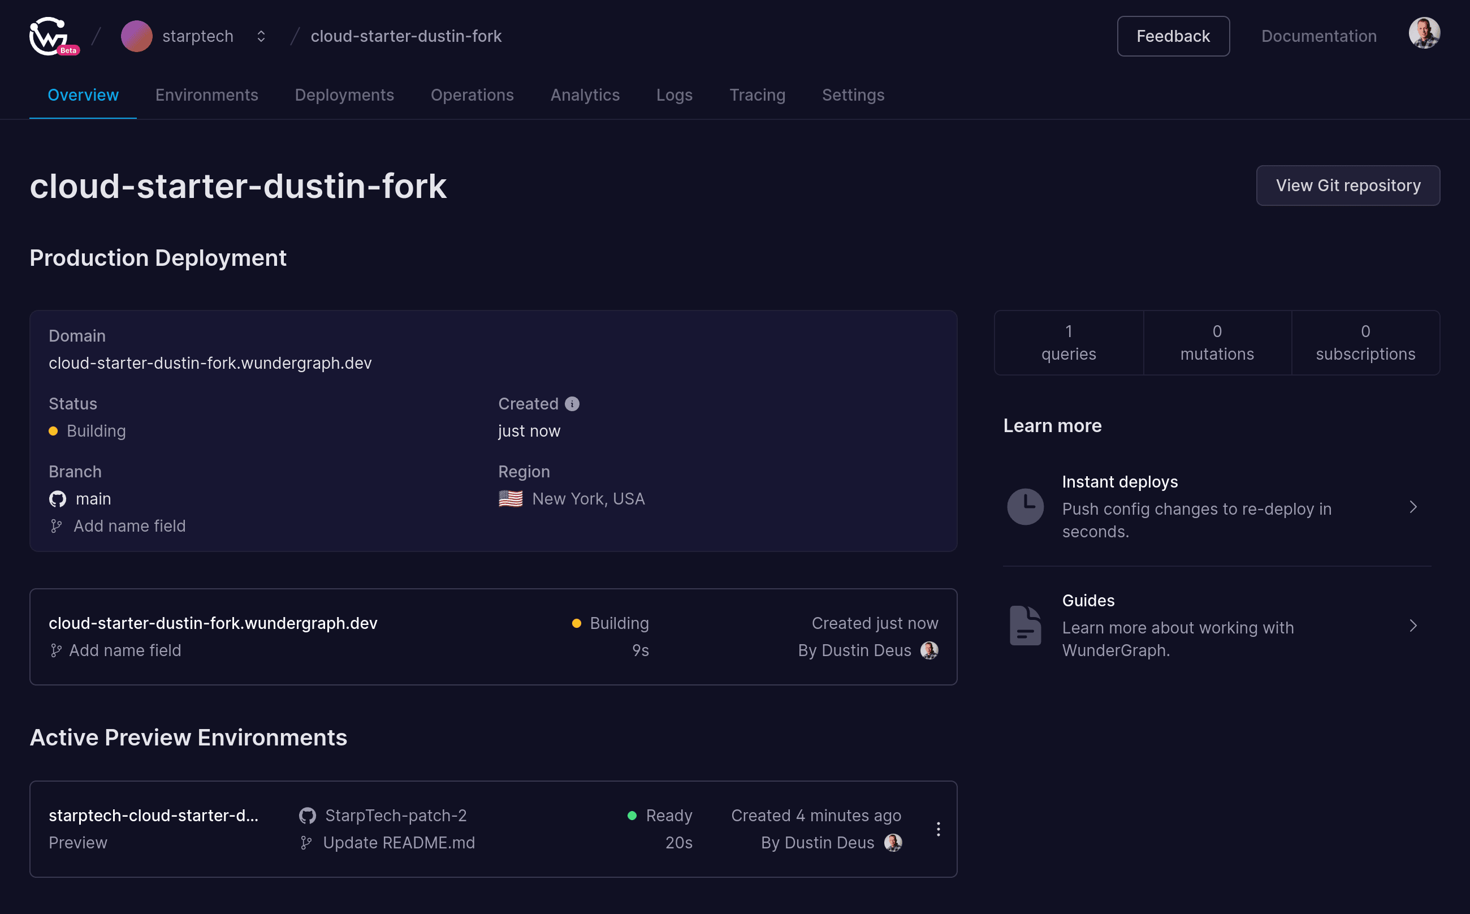Open the Settings tab
Screen dimensions: 1470x914
tap(853, 95)
